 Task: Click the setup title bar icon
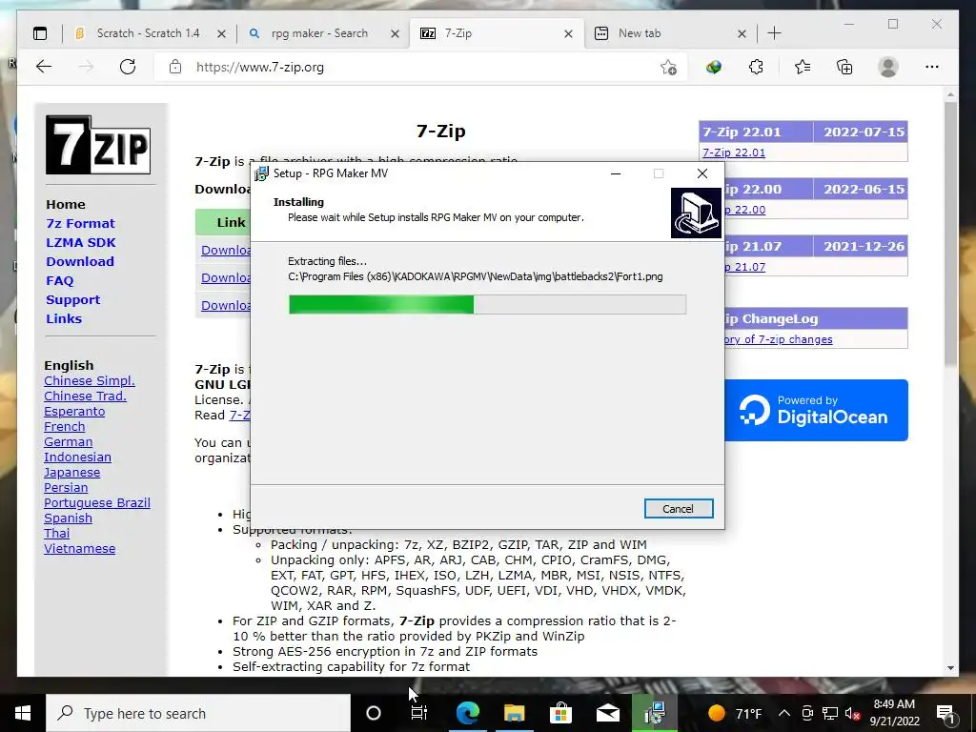click(262, 173)
